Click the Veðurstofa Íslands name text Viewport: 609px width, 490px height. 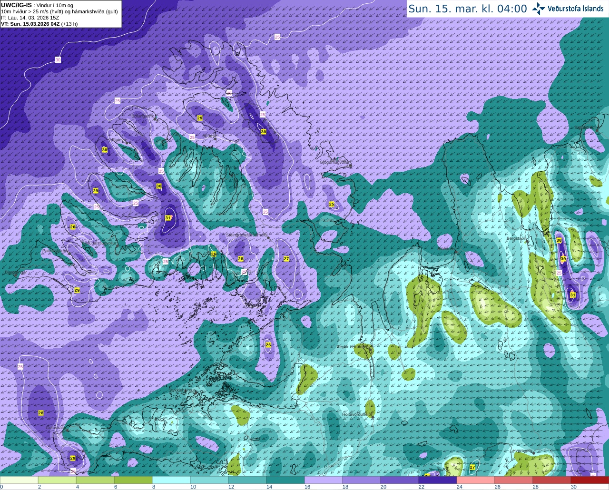tap(575, 9)
